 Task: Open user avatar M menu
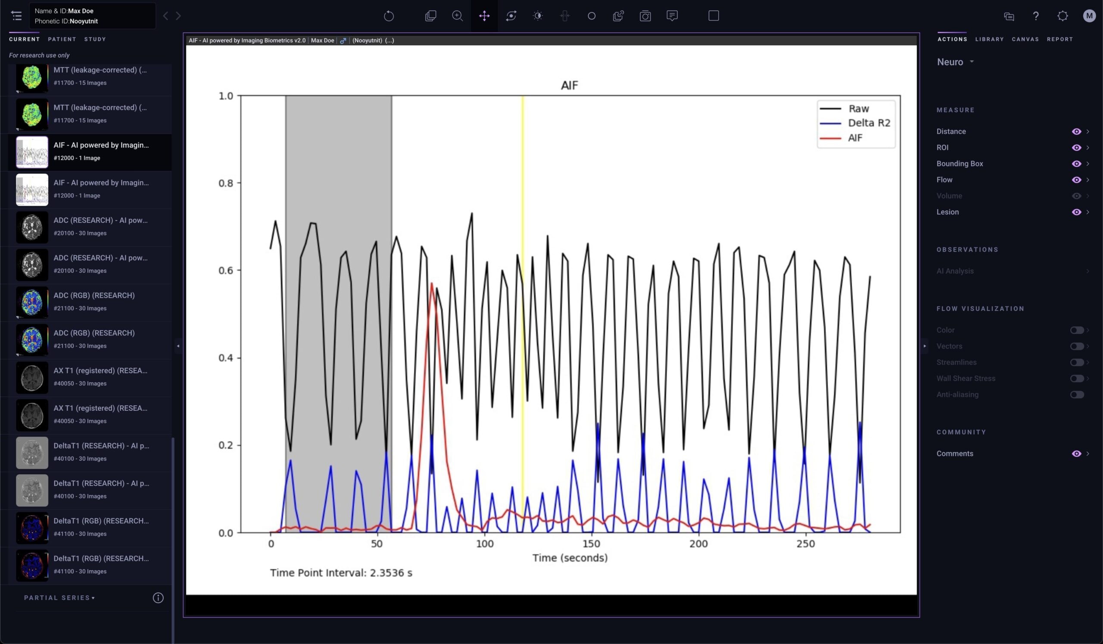pyautogui.click(x=1089, y=16)
